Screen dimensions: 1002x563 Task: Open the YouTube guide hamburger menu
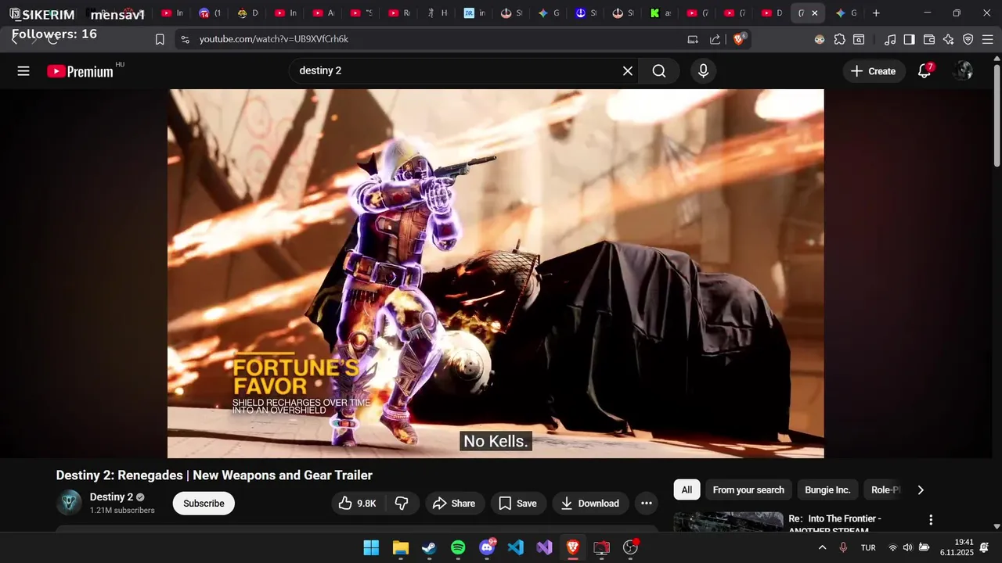(23, 71)
